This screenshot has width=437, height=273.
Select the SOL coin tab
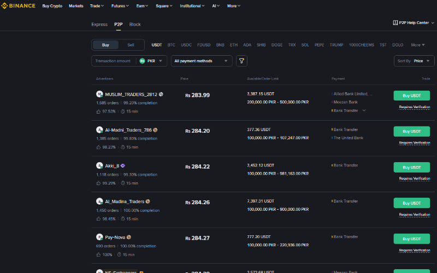tap(305, 45)
